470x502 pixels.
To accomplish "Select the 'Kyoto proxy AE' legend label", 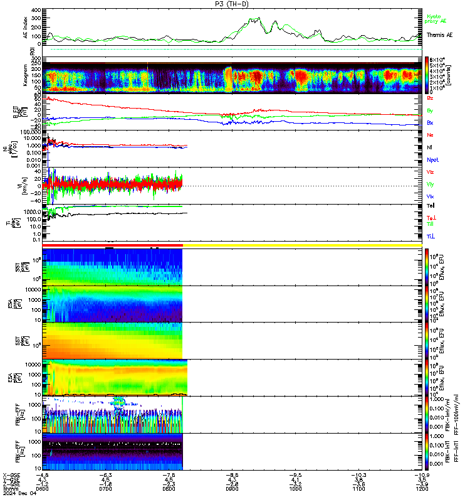I will 435,19.
